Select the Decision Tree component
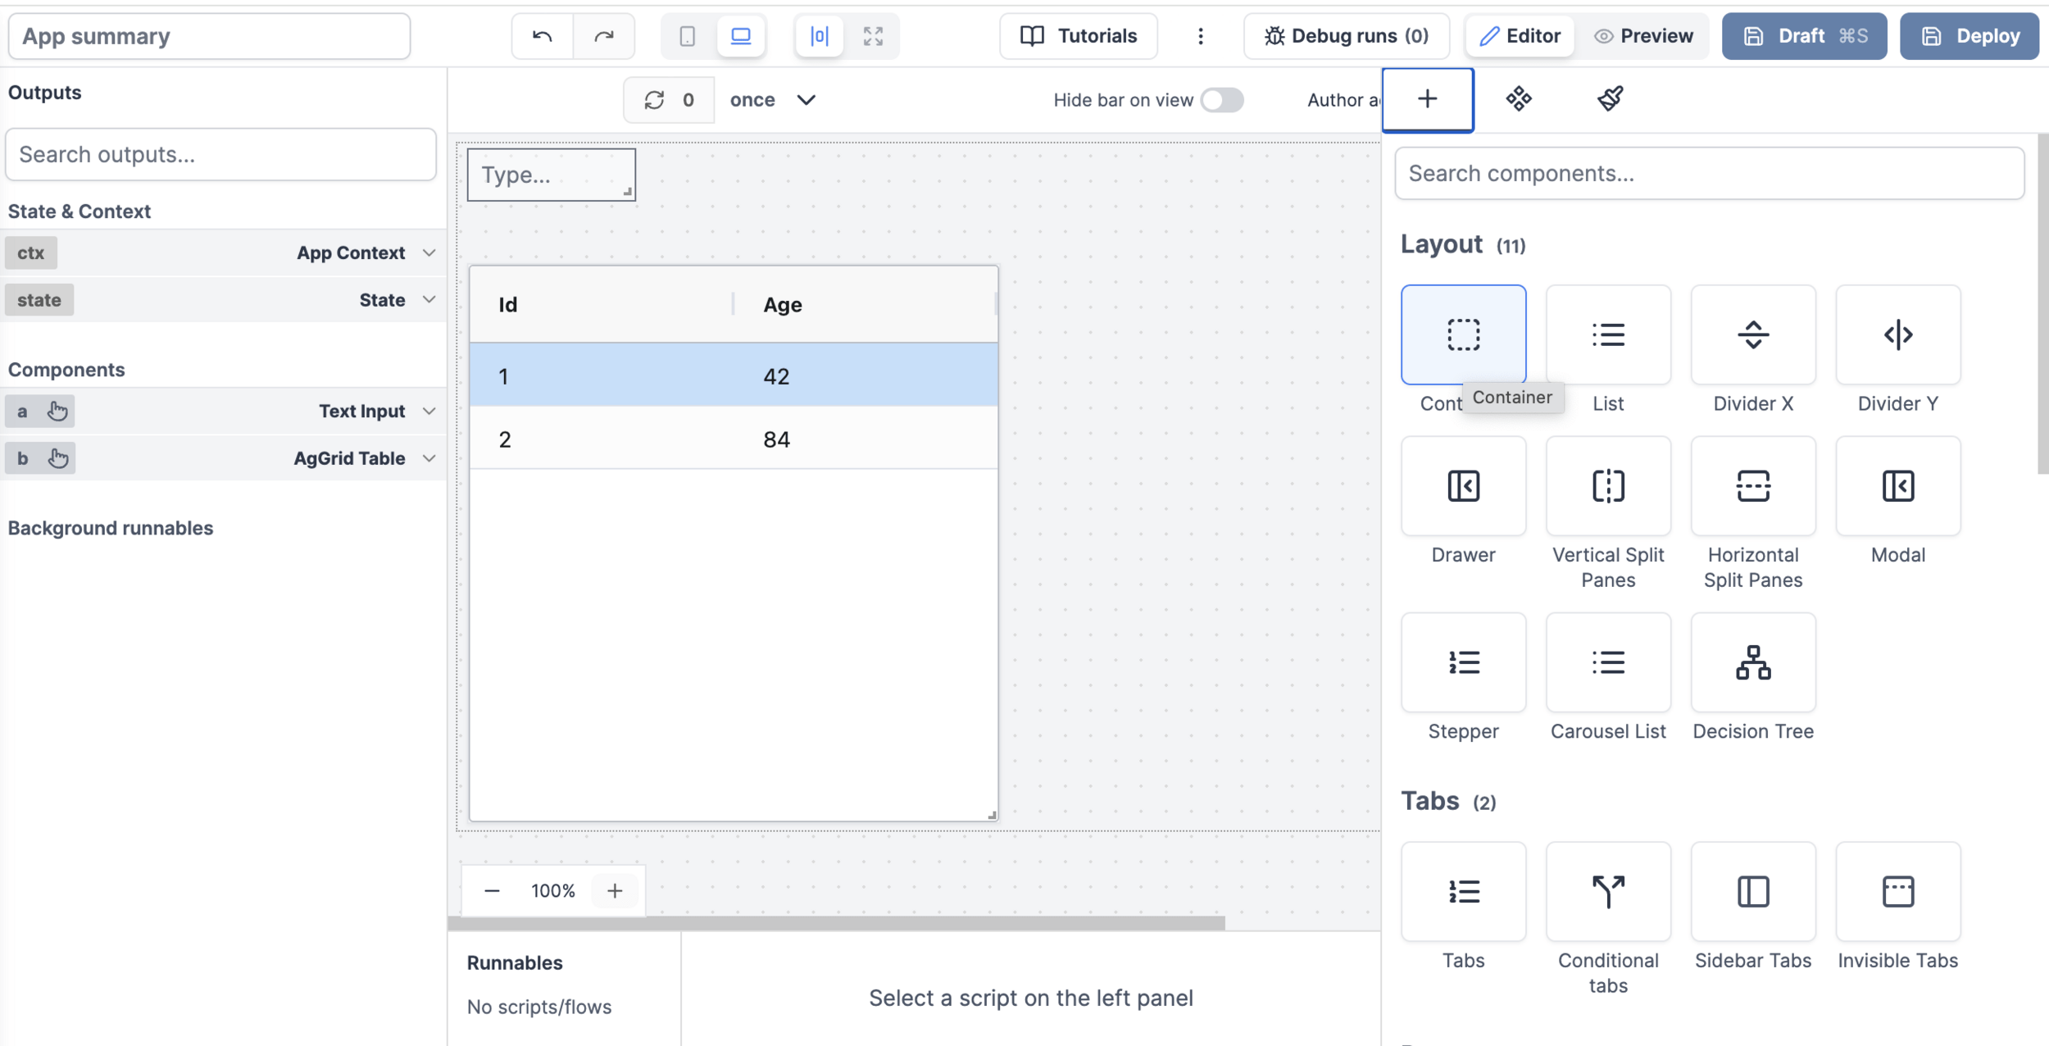This screenshot has height=1046, width=2049. (1752, 662)
